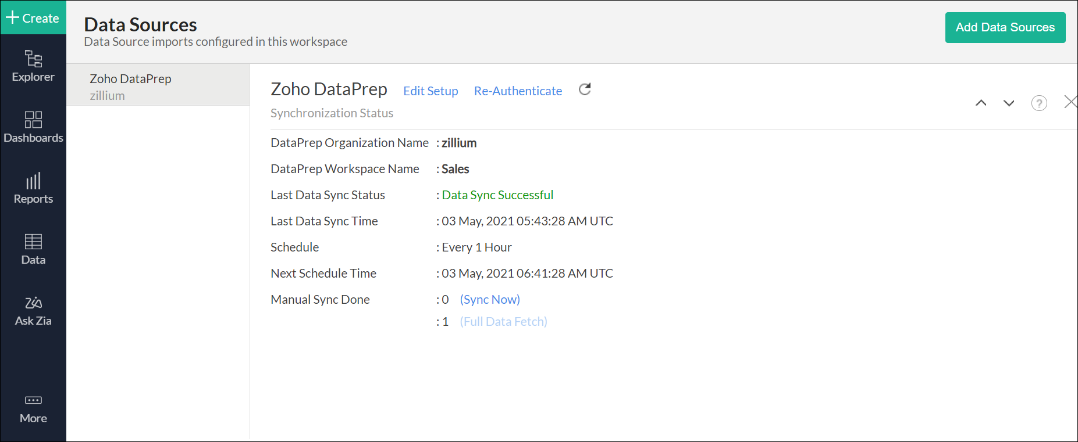This screenshot has height=442, width=1078.
Task: Open the help question mark icon
Action: point(1039,103)
